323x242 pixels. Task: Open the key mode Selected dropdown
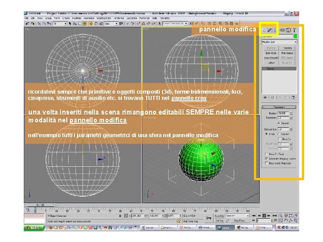(237, 216)
